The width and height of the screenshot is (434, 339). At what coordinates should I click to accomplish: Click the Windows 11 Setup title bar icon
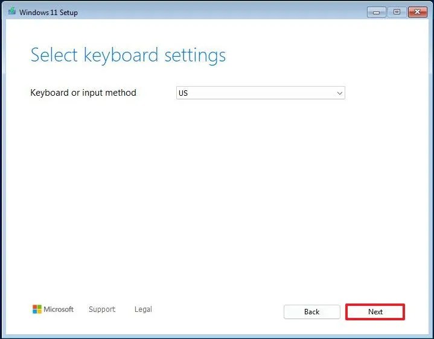pos(12,11)
